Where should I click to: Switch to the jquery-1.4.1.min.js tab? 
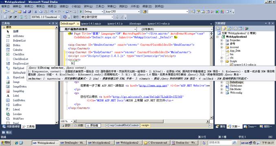pyautogui.click(x=91, y=23)
